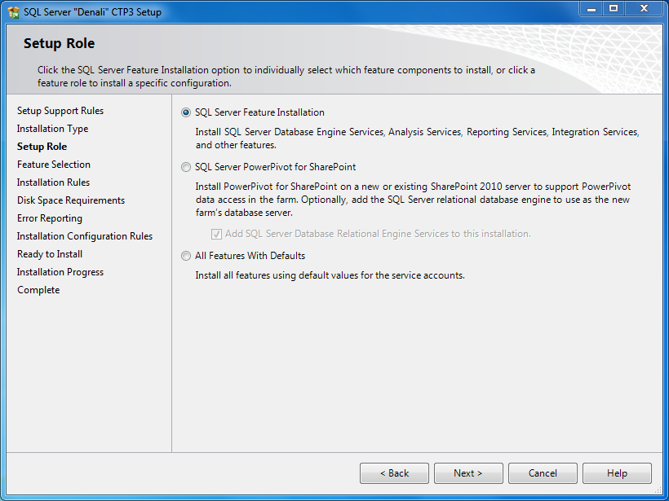Click Feature Selection step in sidebar
Viewport: 669px width, 501px height.
[54, 165]
